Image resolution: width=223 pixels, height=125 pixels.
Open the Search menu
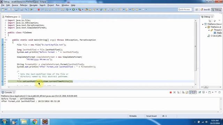(x=43, y=5)
